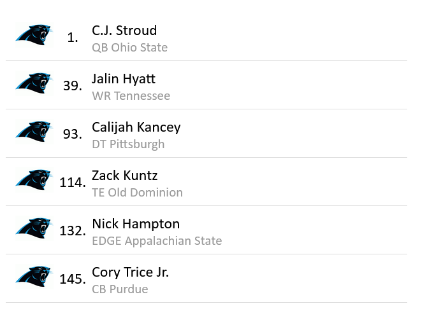Click pick number 132.
This screenshot has height=325, width=427.
[72, 231]
